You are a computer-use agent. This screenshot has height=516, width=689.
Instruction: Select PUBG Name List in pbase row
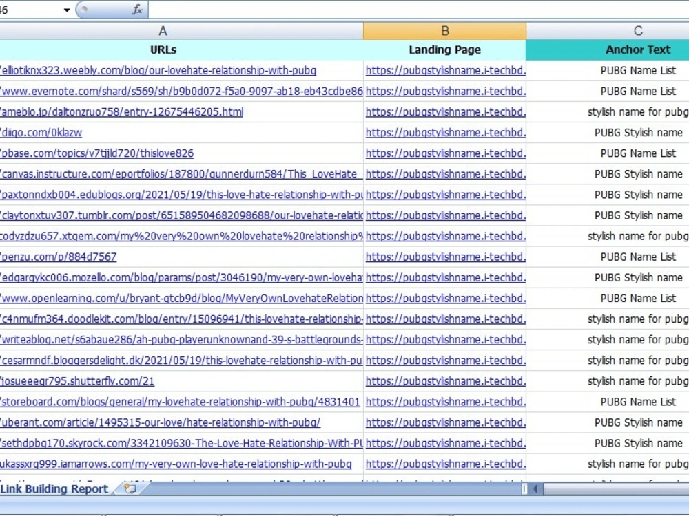point(638,153)
